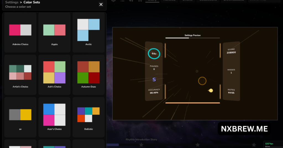
Task: Select the Artist's Choice color set
Action: pyautogui.click(x=20, y=75)
